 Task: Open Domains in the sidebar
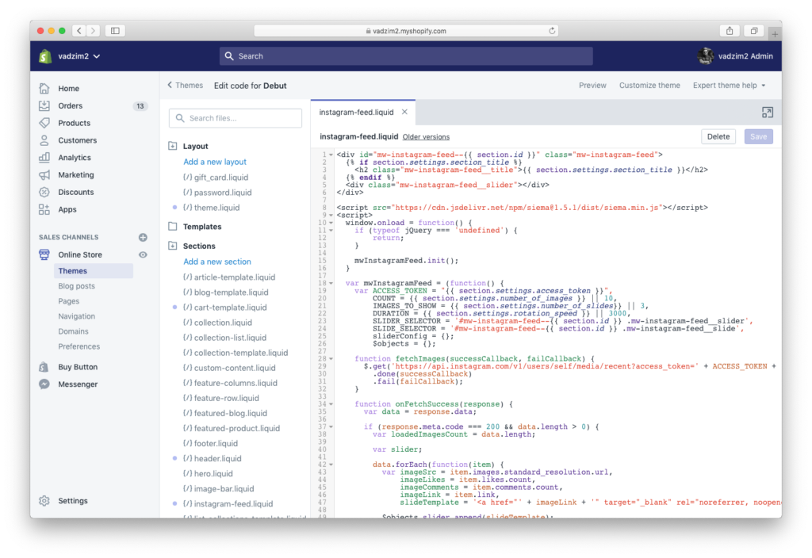(73, 331)
